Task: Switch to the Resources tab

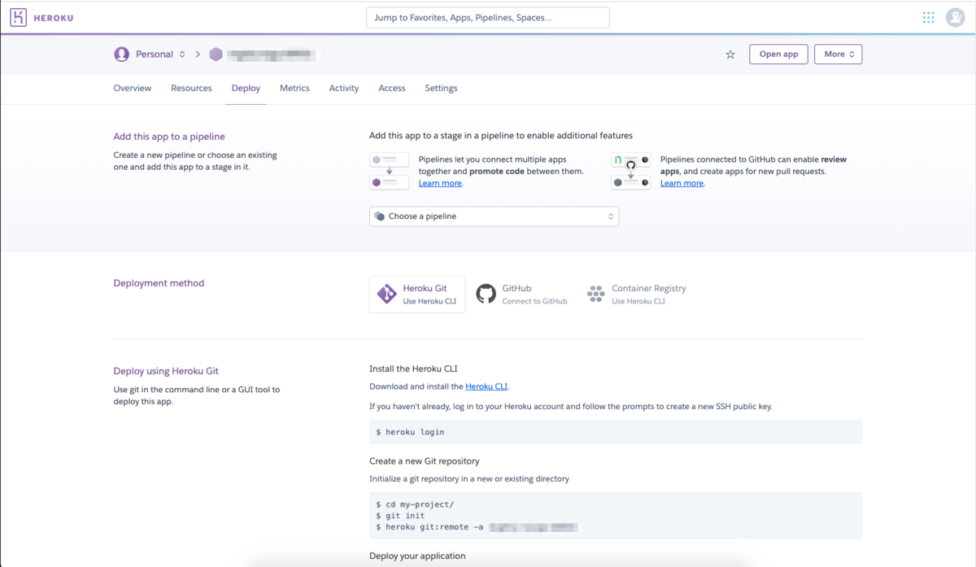Action: click(191, 88)
